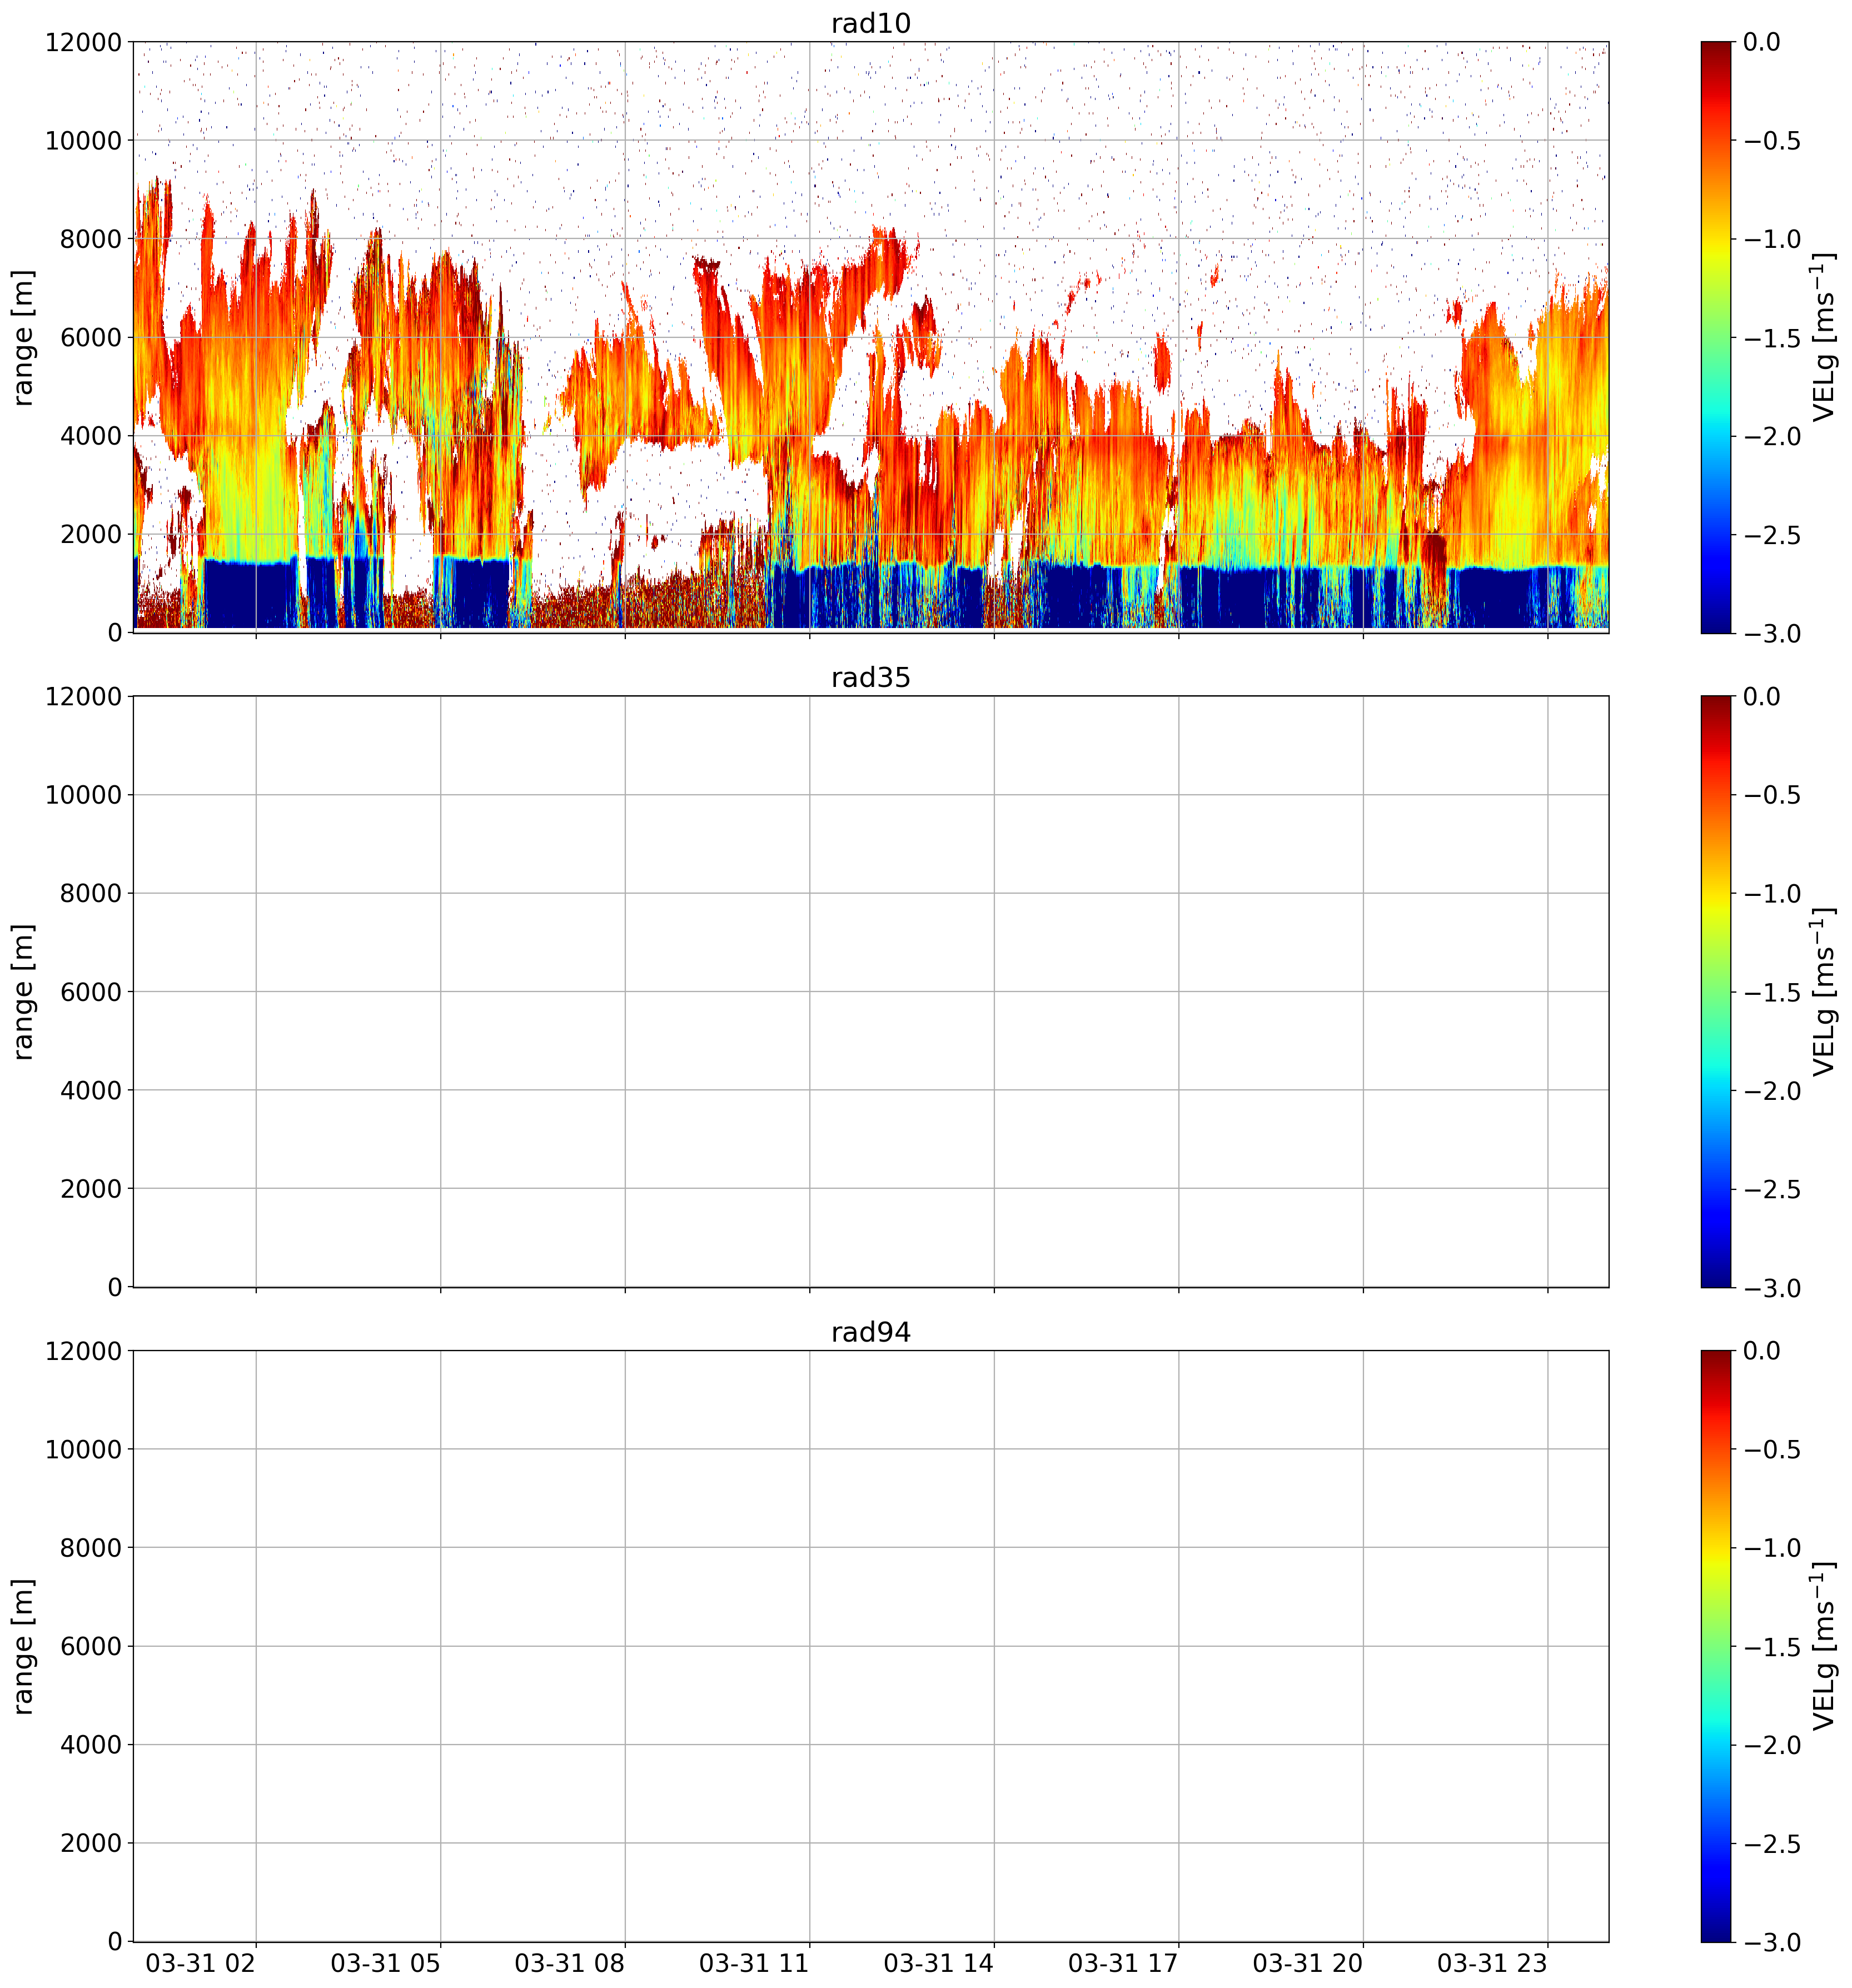
Task: Click the 0.0 tick on rad35's color bar
Action: (x=1762, y=697)
